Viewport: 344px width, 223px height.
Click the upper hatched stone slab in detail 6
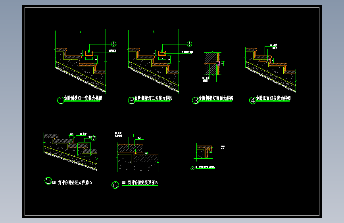click(x=130, y=148)
